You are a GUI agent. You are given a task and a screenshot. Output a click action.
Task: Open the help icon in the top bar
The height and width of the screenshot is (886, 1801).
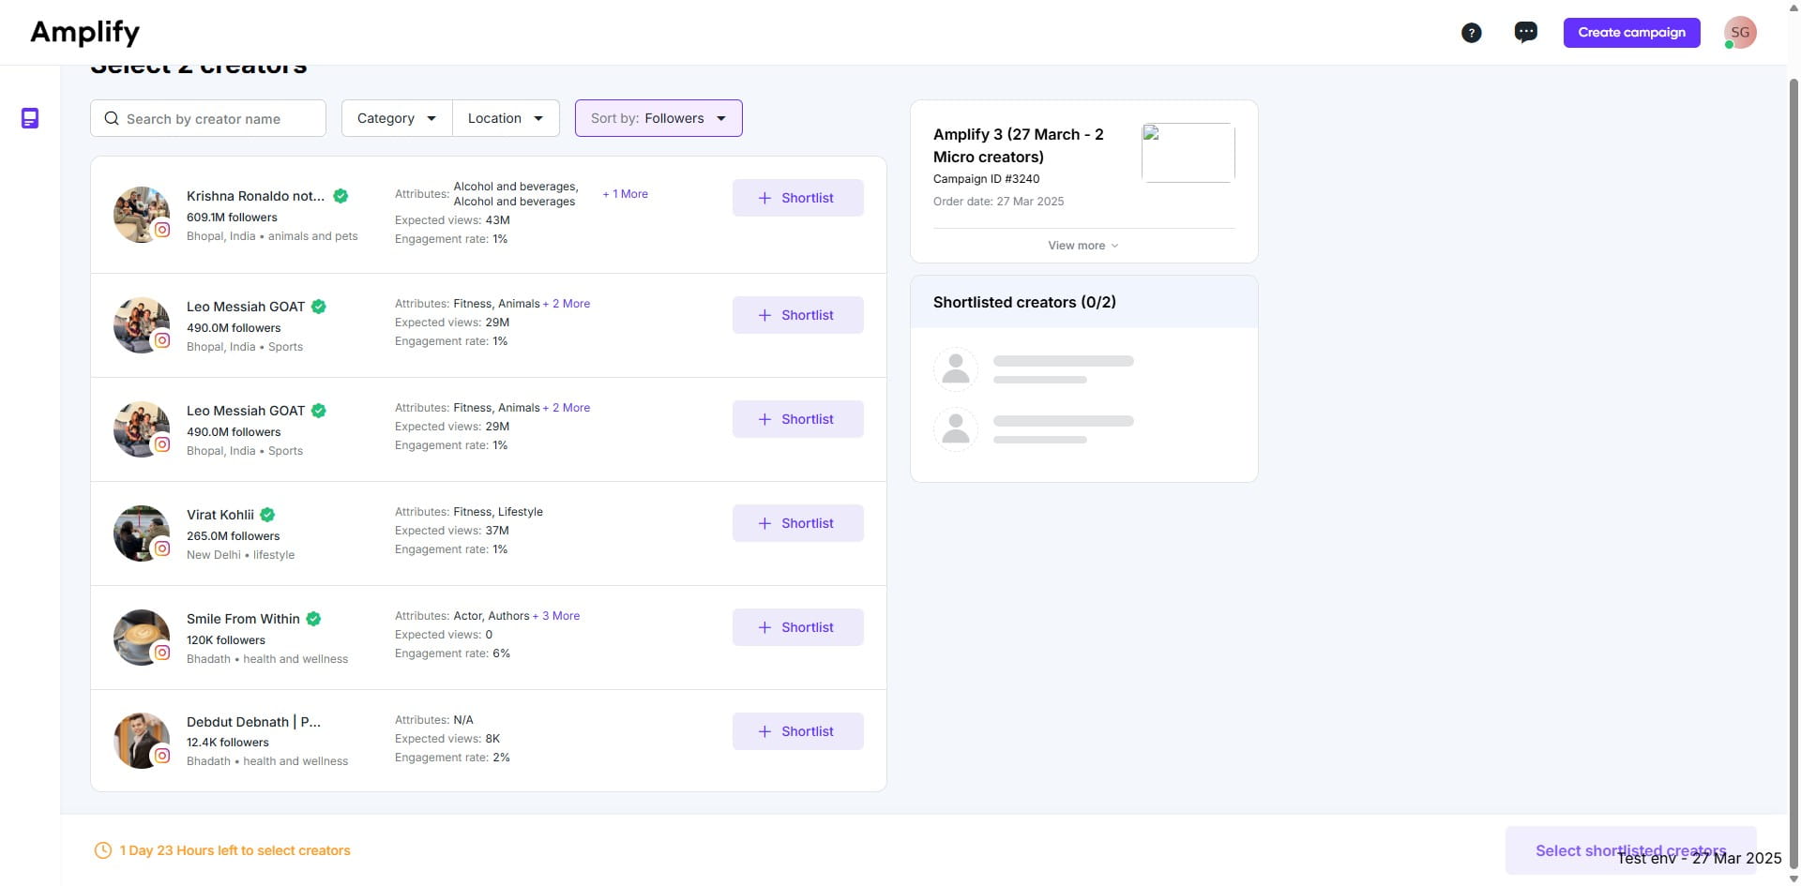coord(1472,32)
